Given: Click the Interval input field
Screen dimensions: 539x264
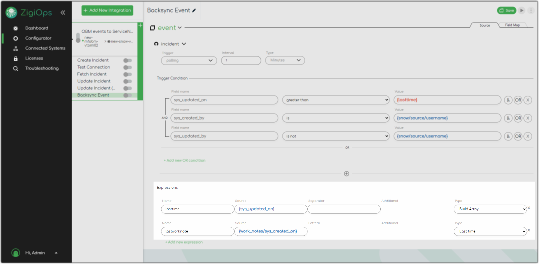Looking at the screenshot, I should pyautogui.click(x=241, y=60).
